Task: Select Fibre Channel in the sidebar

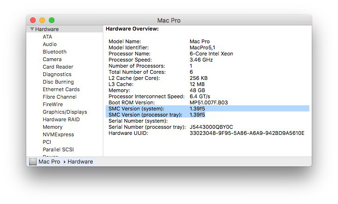Action: tap(60, 97)
